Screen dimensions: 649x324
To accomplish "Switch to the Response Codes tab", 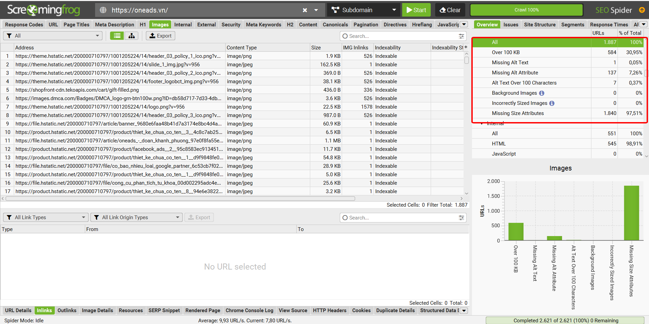I will coord(24,25).
